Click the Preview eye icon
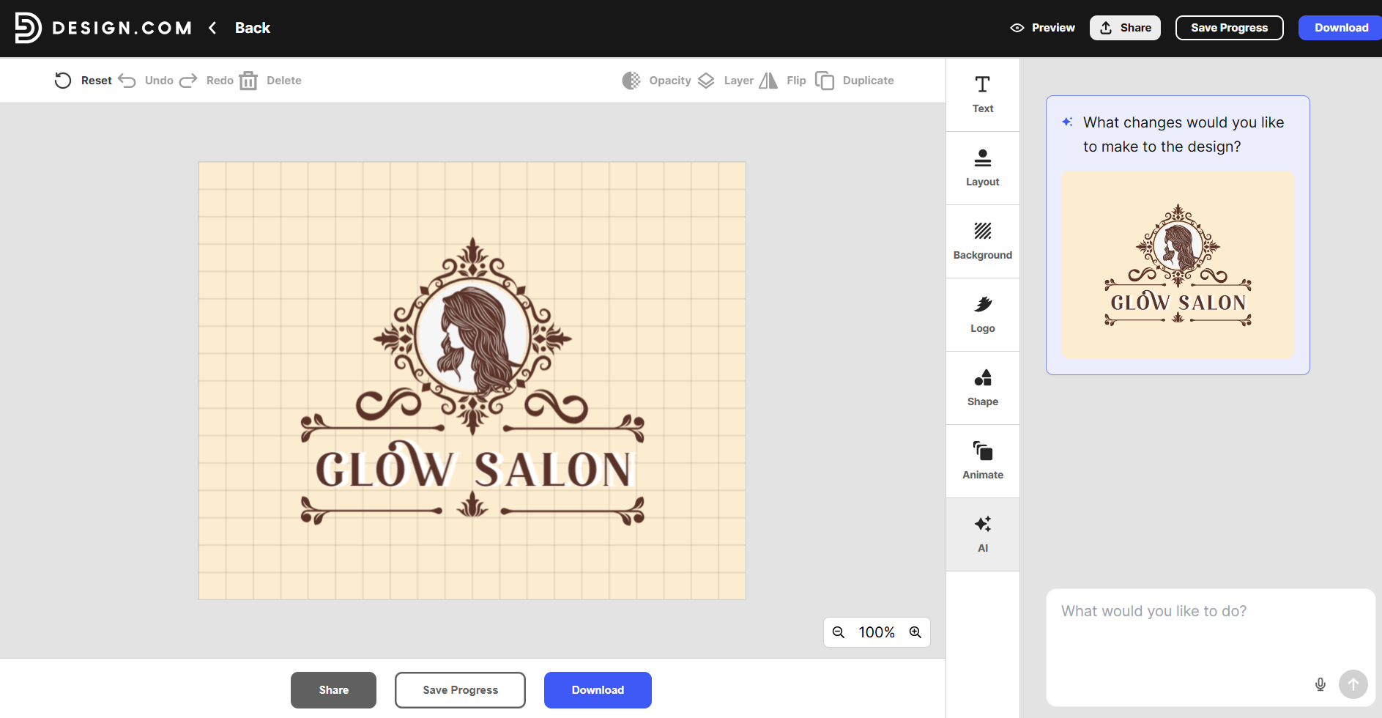 [1017, 28]
